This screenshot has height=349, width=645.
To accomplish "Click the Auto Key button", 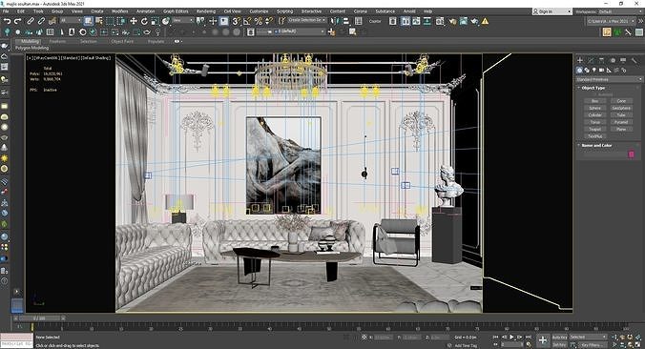I will 559,337.
